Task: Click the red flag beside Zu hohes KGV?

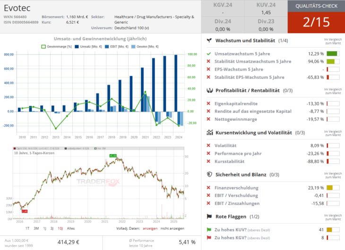Action: click(209, 238)
